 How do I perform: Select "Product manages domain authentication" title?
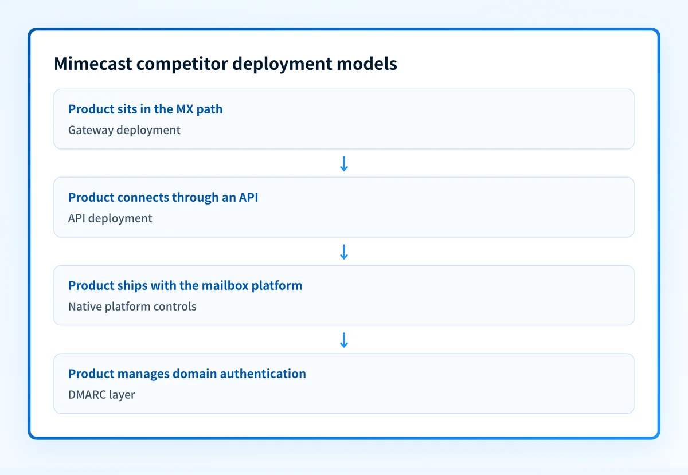187,374
